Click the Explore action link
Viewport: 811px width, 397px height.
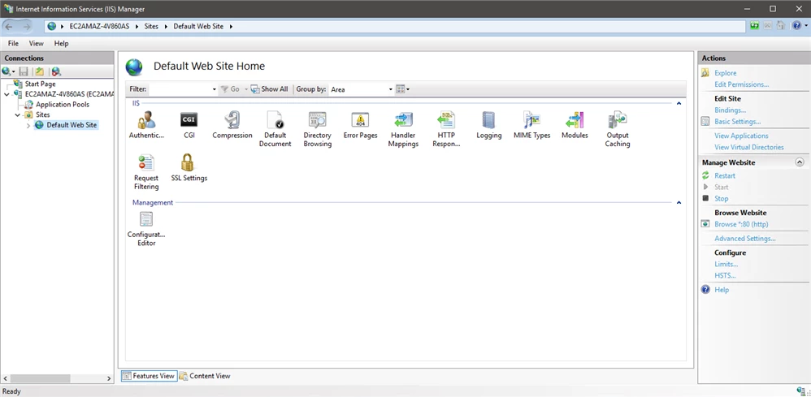(725, 73)
